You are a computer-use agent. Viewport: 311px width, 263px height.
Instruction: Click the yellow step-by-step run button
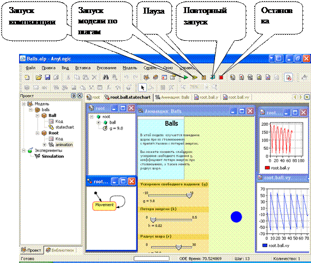195,77
